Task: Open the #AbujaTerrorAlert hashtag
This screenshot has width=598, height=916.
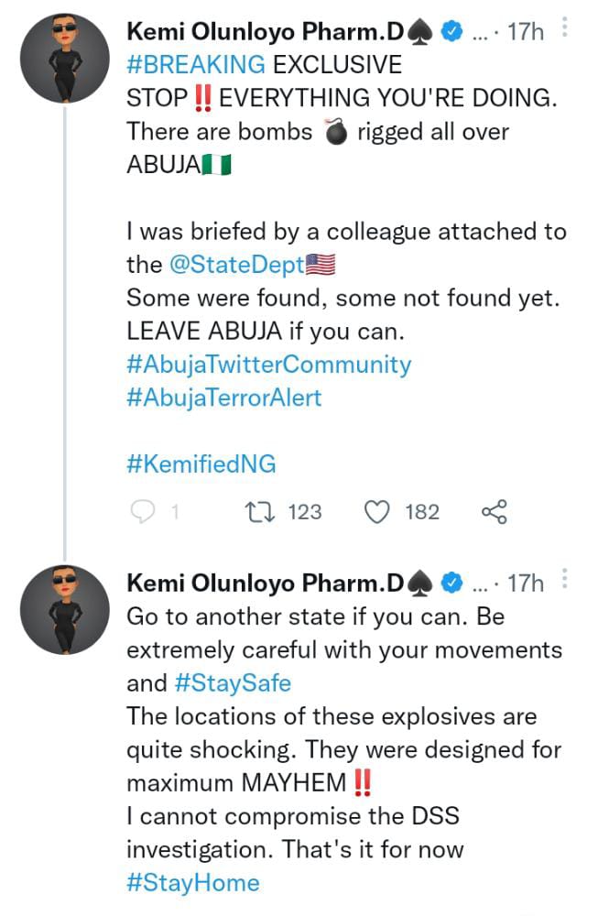Action: (224, 398)
